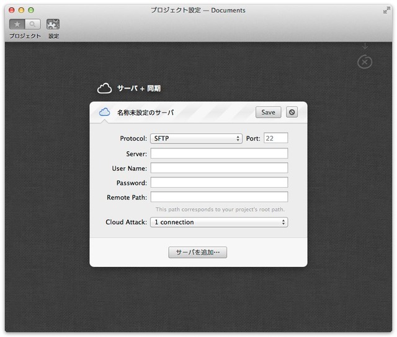Click the Cloud Attack label

[126, 222]
